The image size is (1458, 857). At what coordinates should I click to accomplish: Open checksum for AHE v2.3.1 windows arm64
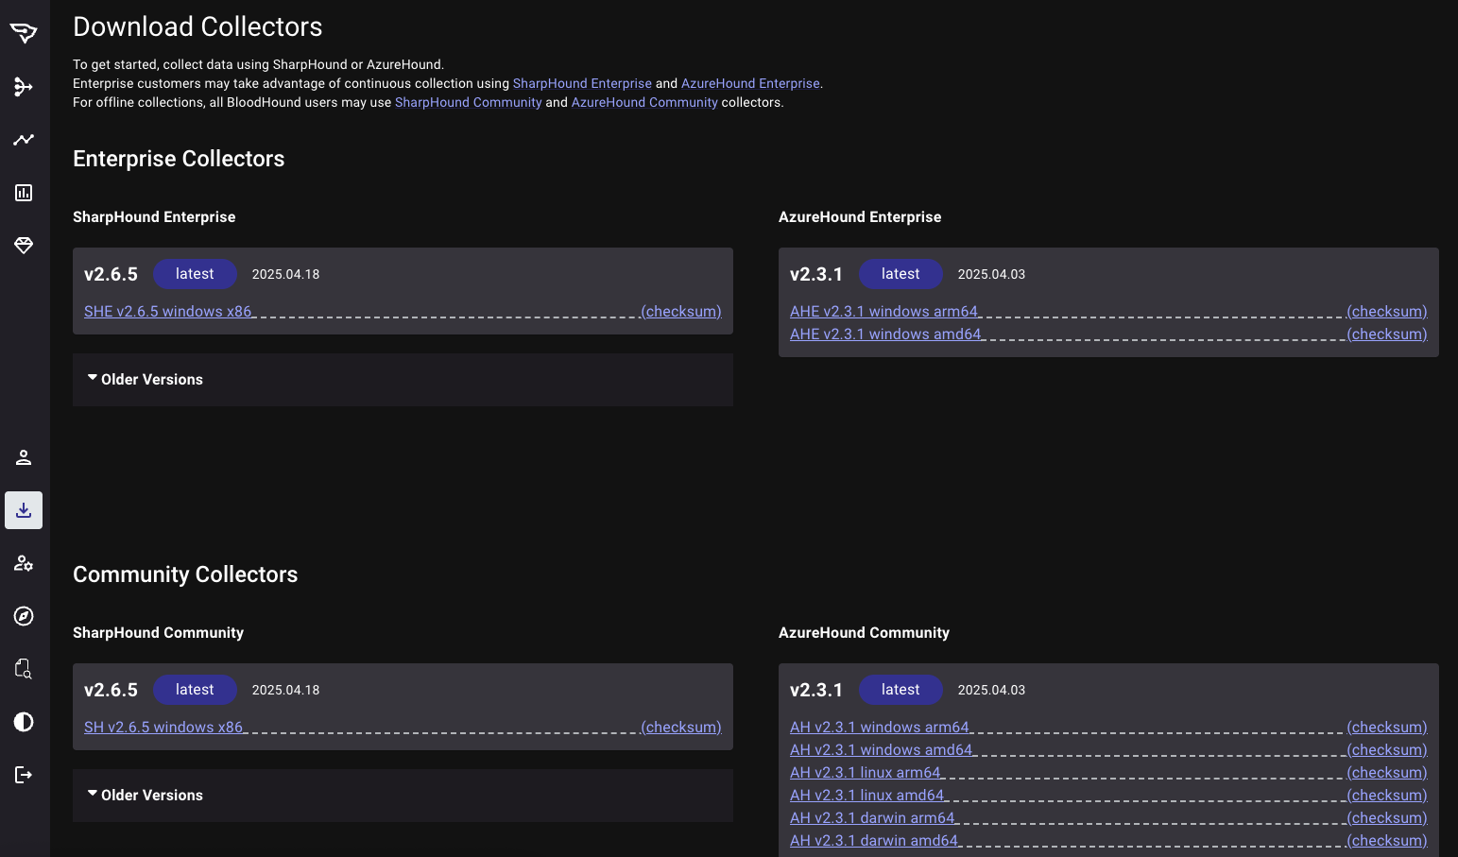click(x=1386, y=311)
